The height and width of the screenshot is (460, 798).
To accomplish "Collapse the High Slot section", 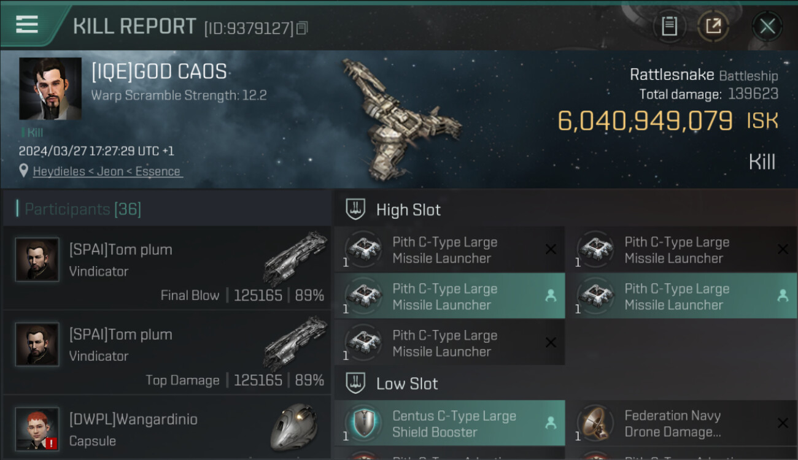I will [355, 210].
